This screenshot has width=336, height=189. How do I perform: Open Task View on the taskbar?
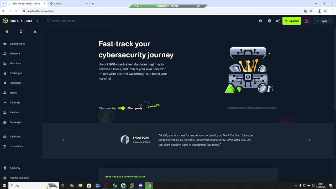click(x=63, y=186)
